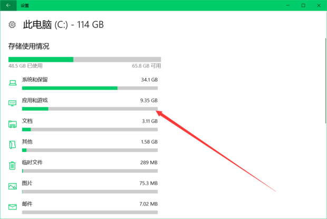This screenshot has height=219, width=327.
Task: Open the 应用和游戏 keyboard icon
Action: pyautogui.click(x=12, y=103)
